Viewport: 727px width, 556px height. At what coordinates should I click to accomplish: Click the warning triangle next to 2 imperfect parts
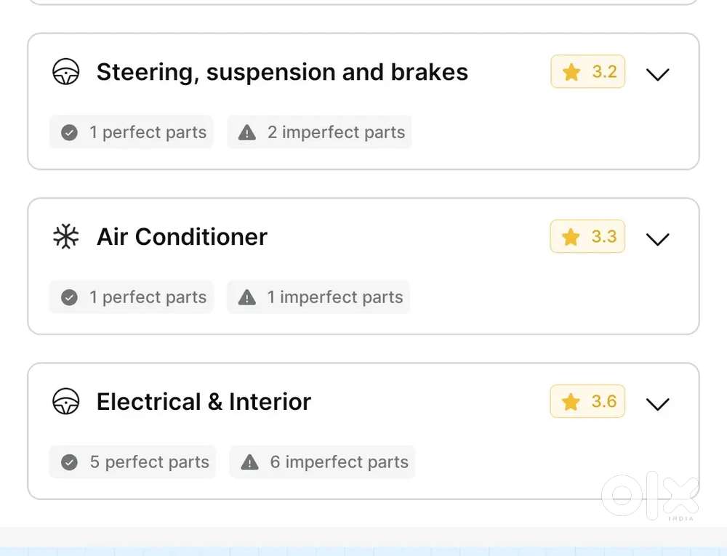(x=247, y=132)
